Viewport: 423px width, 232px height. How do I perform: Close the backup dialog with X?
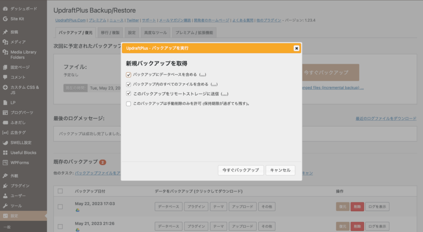click(x=297, y=48)
